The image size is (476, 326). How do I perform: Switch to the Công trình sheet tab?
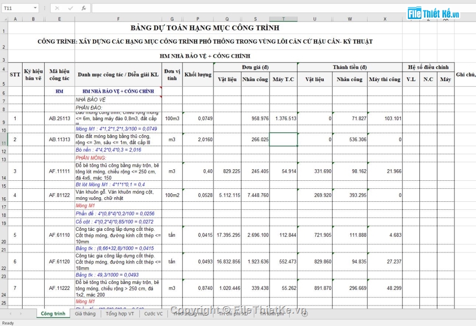[x=53, y=313]
